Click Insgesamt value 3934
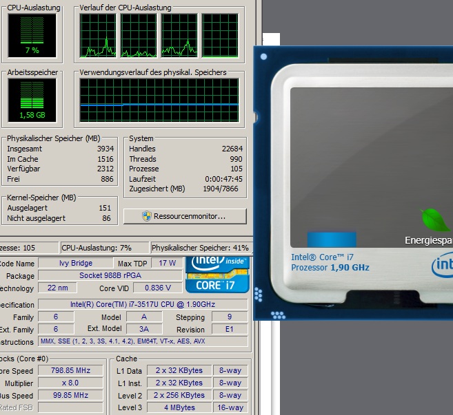 (105, 149)
